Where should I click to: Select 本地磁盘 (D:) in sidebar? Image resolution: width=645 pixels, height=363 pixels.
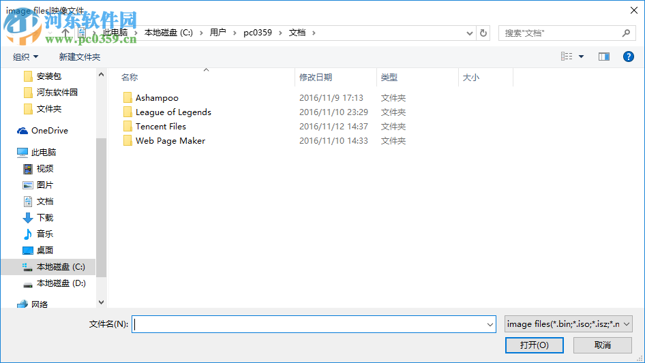coord(54,283)
